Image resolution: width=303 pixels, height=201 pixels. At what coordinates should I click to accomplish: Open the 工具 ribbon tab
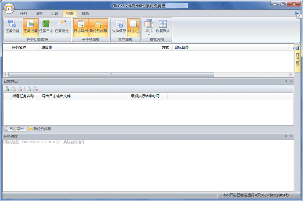[55, 14]
